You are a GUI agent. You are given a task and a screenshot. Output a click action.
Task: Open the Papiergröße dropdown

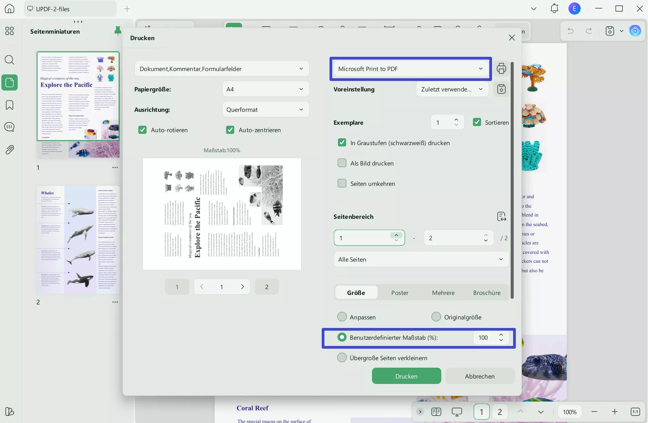point(266,89)
